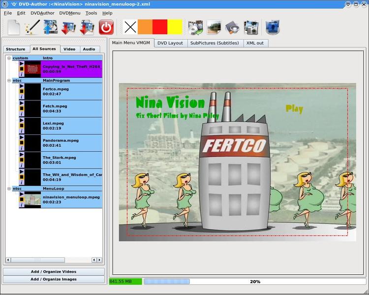Pick the yellow color swatch

click(175, 27)
